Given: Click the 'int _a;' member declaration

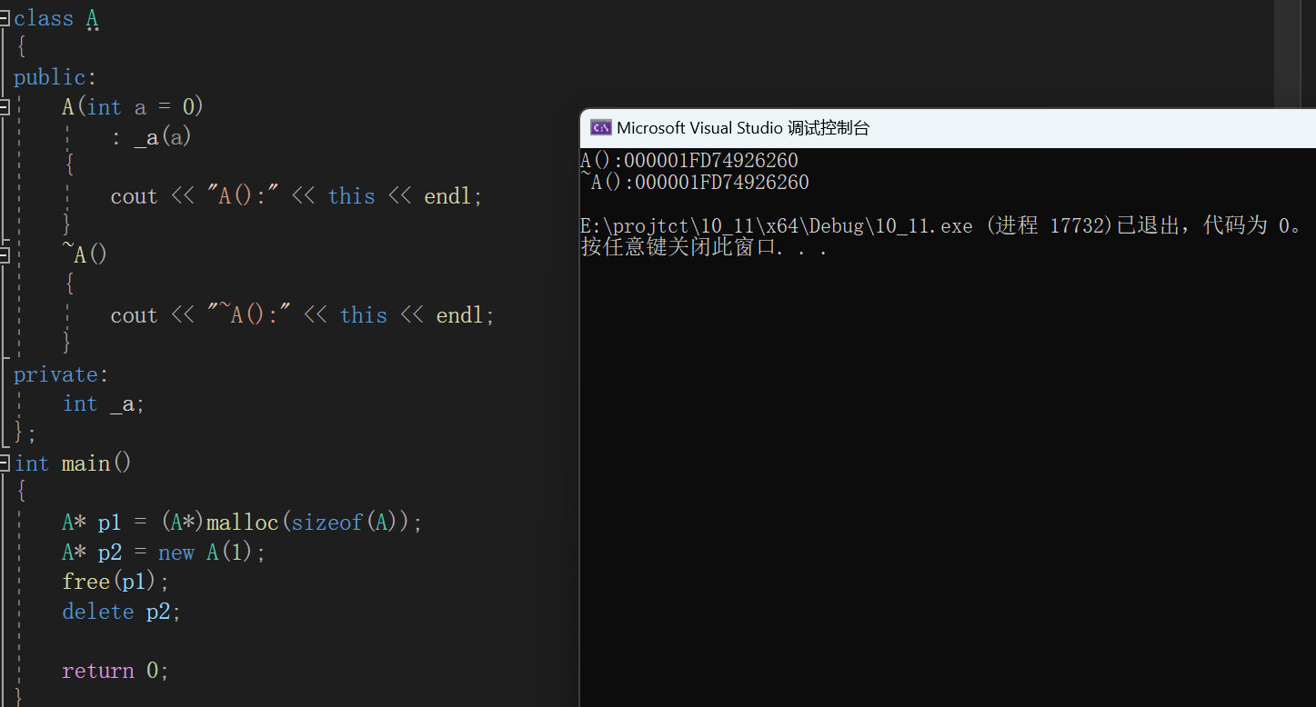Looking at the screenshot, I should (x=104, y=404).
